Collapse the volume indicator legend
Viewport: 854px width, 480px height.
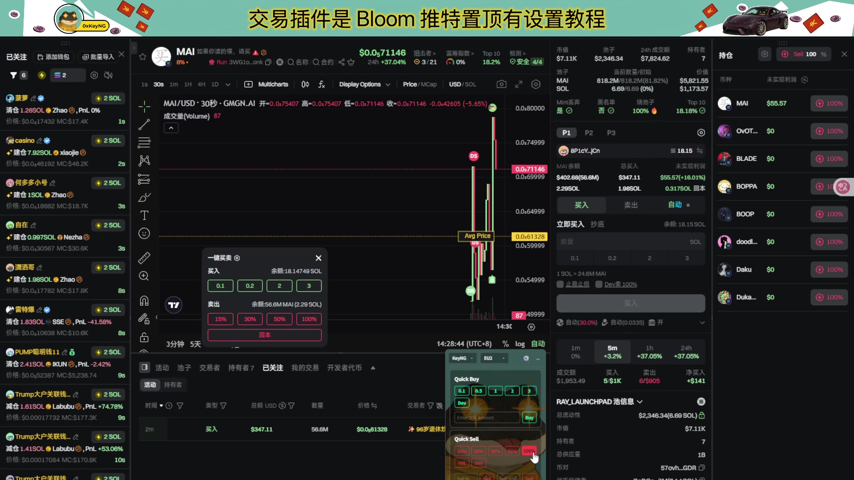tap(171, 128)
